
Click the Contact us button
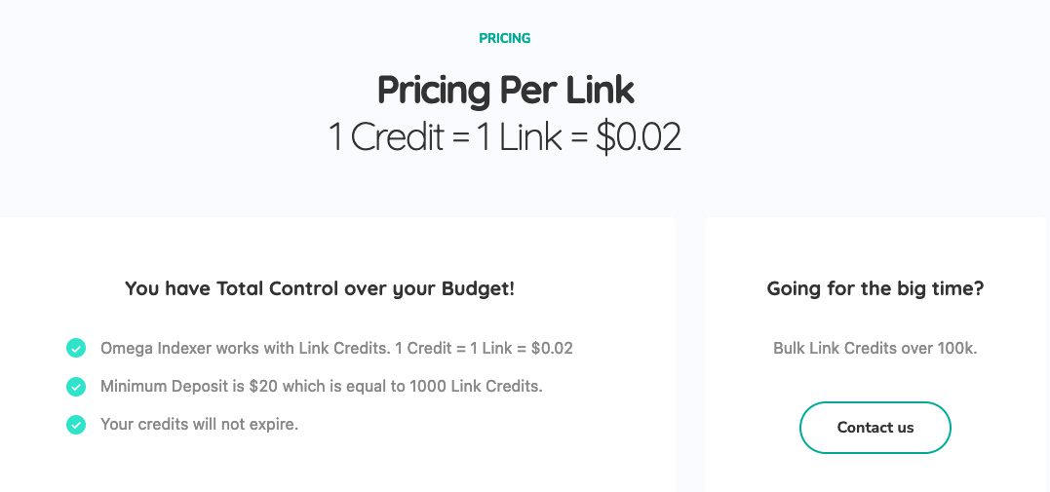tap(875, 428)
